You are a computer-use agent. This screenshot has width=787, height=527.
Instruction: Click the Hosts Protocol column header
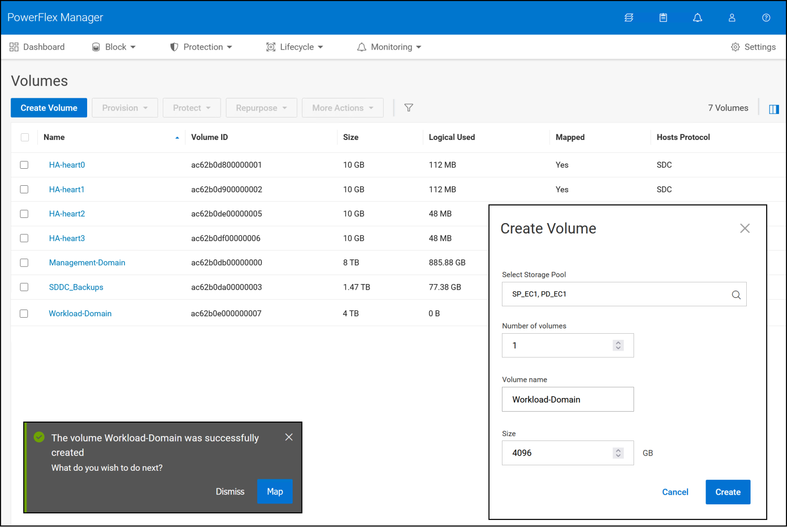click(683, 137)
